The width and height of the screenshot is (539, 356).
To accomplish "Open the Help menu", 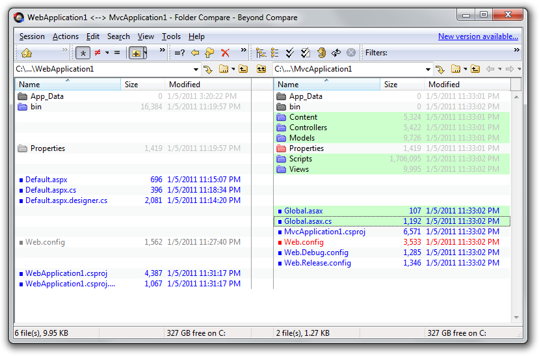I will [196, 36].
